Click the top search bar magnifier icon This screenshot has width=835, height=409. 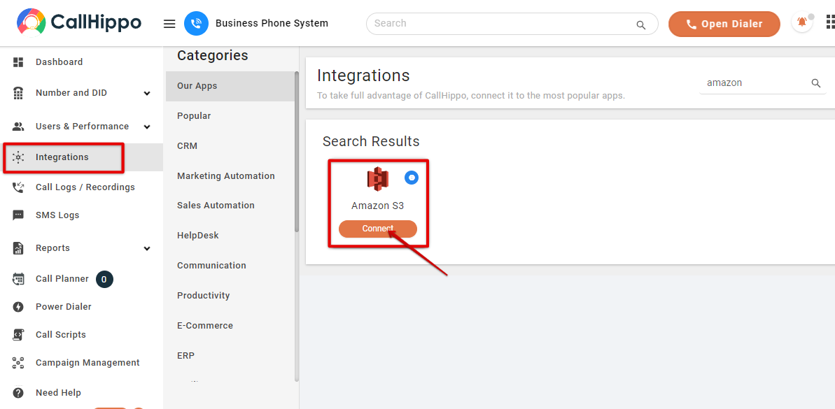click(641, 24)
